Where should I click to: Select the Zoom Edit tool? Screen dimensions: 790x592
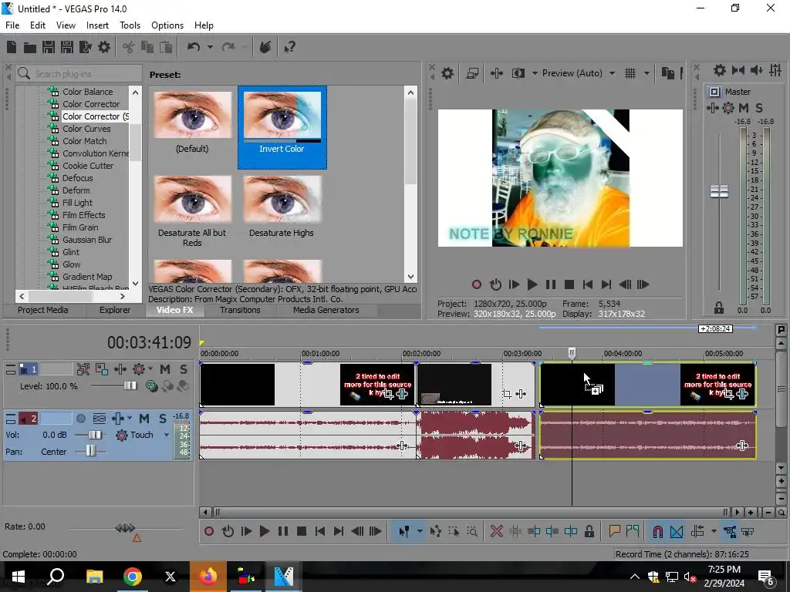472,532
